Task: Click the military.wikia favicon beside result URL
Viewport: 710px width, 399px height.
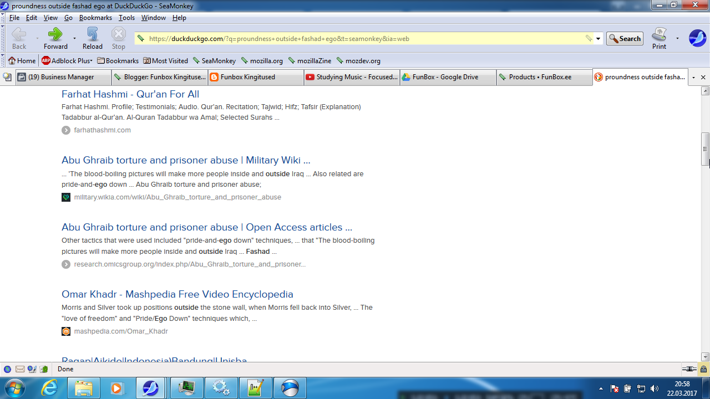Action: pos(66,197)
